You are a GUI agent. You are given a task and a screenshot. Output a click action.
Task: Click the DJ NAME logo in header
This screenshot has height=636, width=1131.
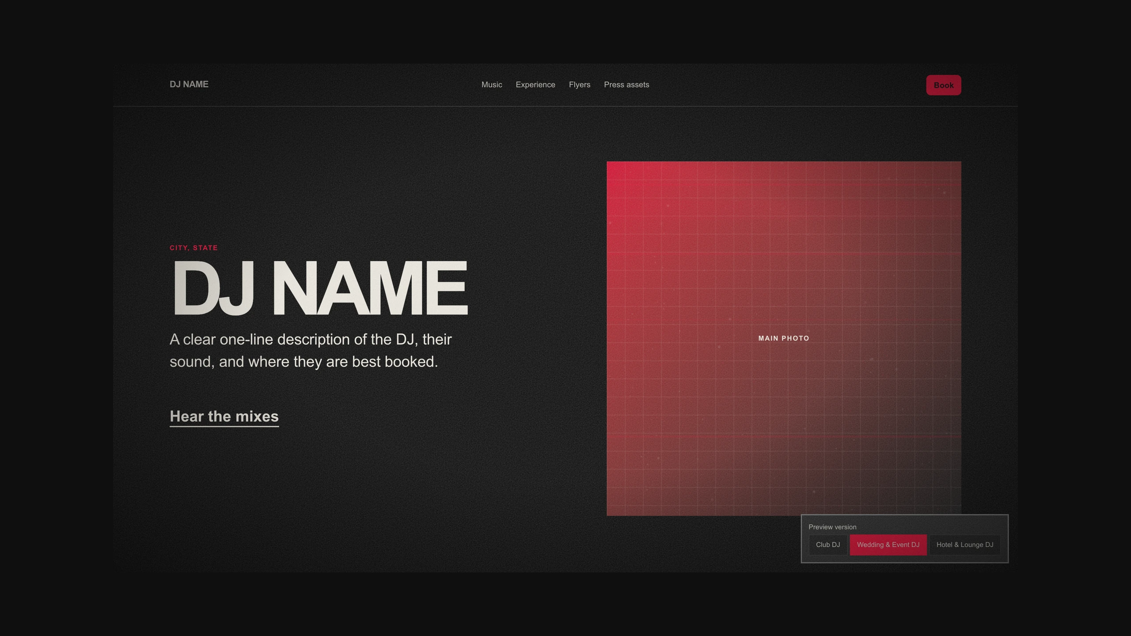click(x=189, y=84)
